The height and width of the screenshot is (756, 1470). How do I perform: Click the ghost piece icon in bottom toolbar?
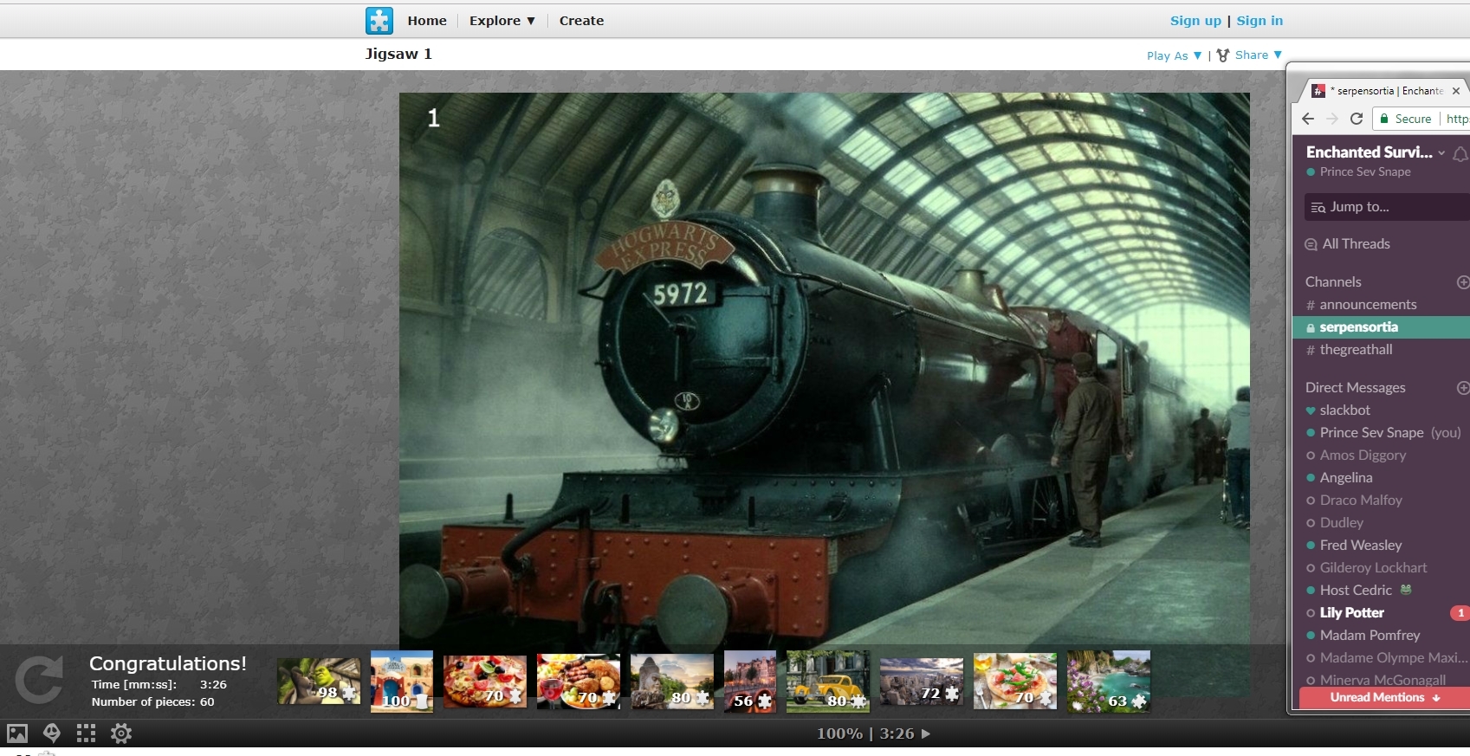click(52, 733)
